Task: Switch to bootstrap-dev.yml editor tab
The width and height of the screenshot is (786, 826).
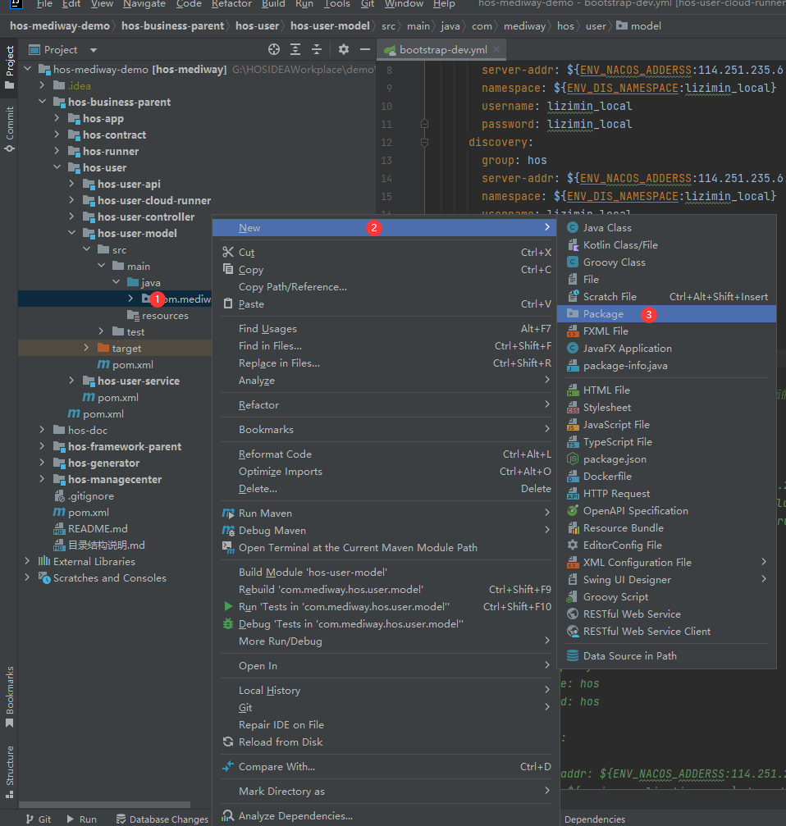Action: tap(443, 50)
